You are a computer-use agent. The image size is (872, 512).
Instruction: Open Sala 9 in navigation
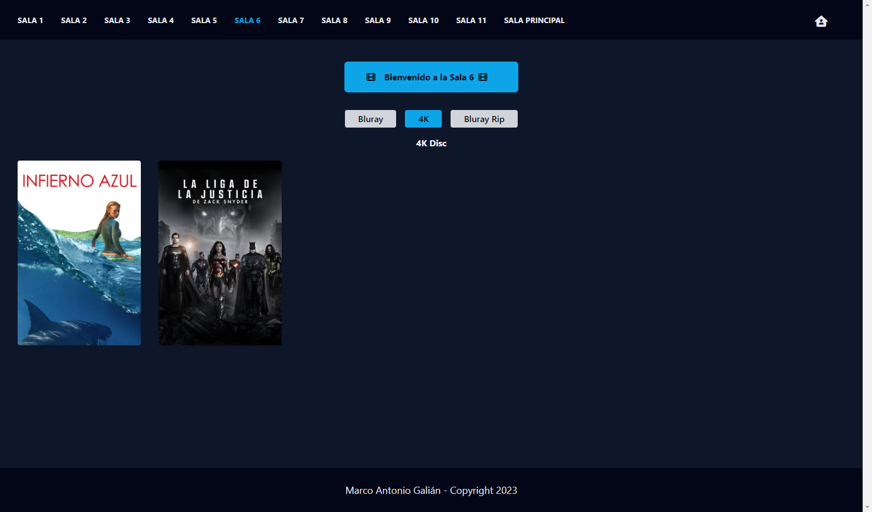click(x=378, y=20)
